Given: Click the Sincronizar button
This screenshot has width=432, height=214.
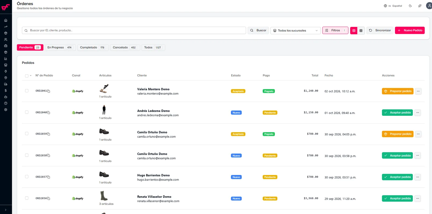Looking at the screenshot, I should [380, 30].
